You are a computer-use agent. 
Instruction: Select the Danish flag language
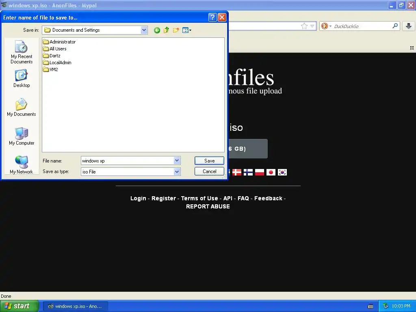click(x=237, y=172)
